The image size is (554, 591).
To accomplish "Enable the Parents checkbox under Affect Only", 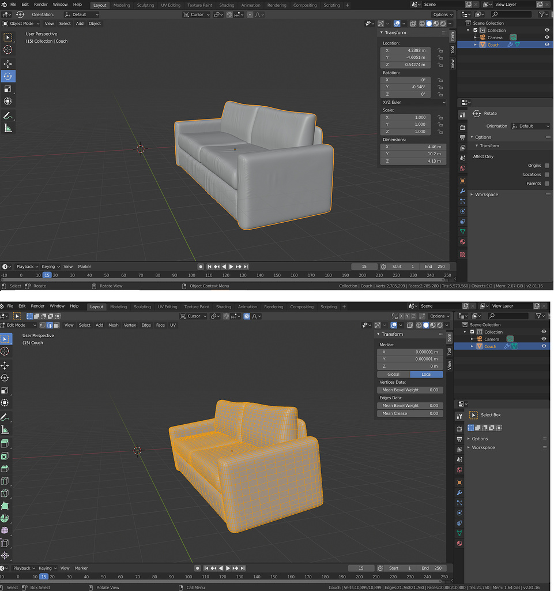I will (x=547, y=184).
